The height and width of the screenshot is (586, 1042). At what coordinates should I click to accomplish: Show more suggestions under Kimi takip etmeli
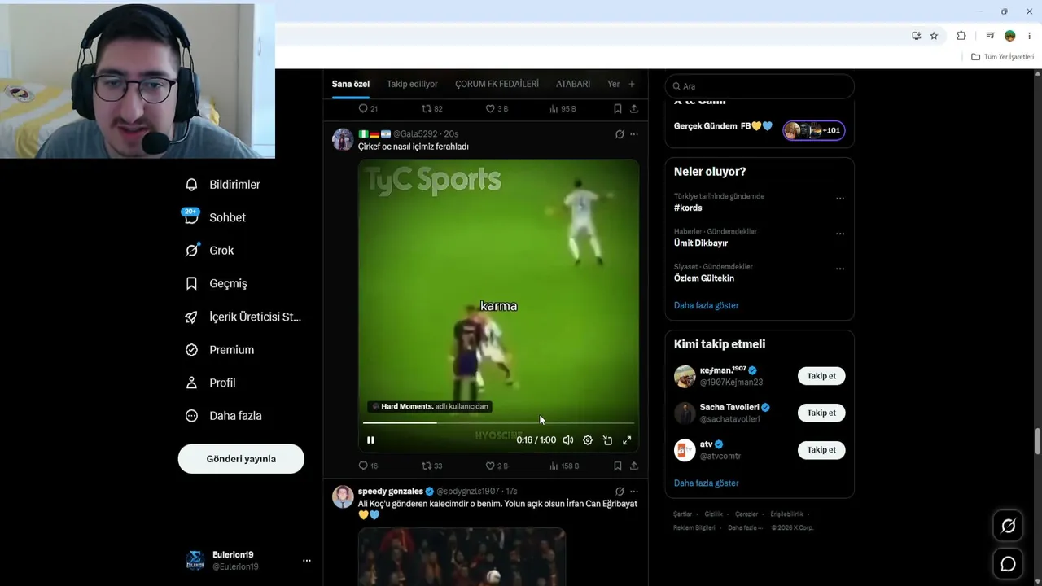coord(707,483)
